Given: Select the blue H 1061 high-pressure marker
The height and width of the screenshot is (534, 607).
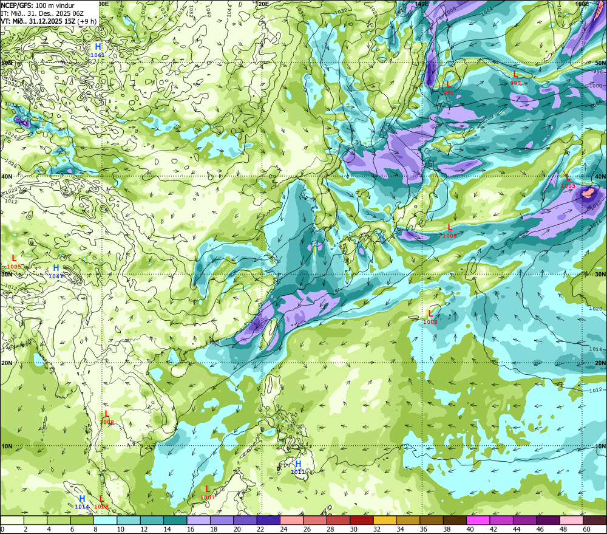Looking at the screenshot, I should [98, 50].
